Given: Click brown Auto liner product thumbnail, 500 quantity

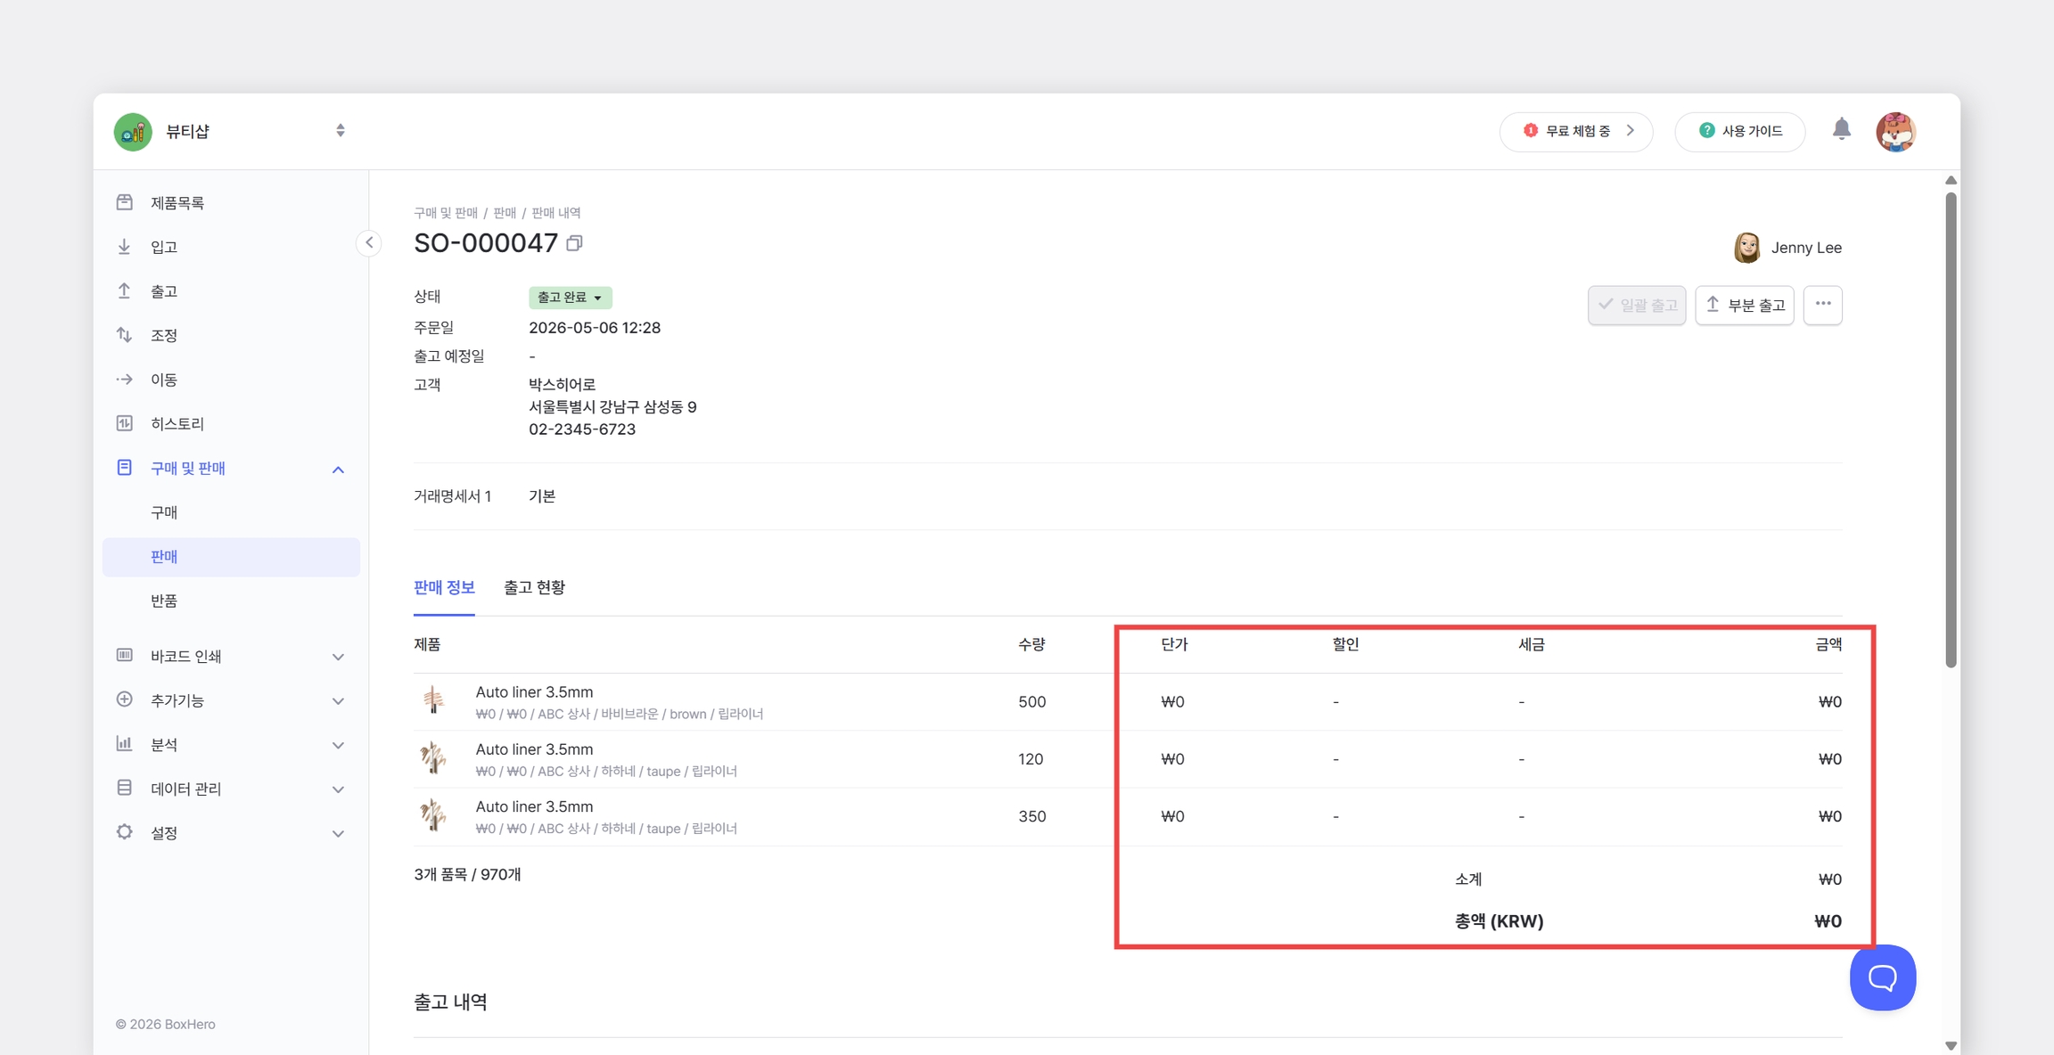Looking at the screenshot, I should coord(433,701).
